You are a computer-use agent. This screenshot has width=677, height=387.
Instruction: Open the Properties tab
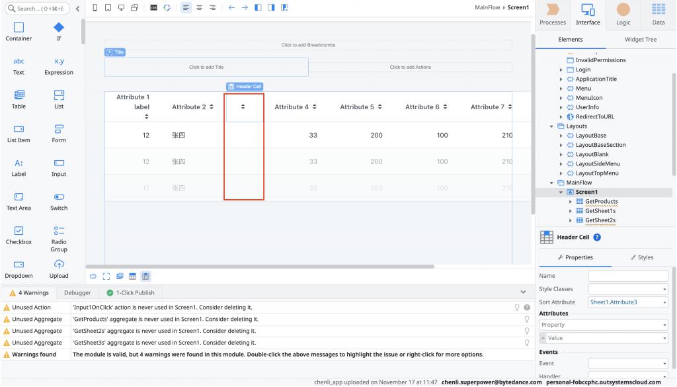click(x=575, y=257)
